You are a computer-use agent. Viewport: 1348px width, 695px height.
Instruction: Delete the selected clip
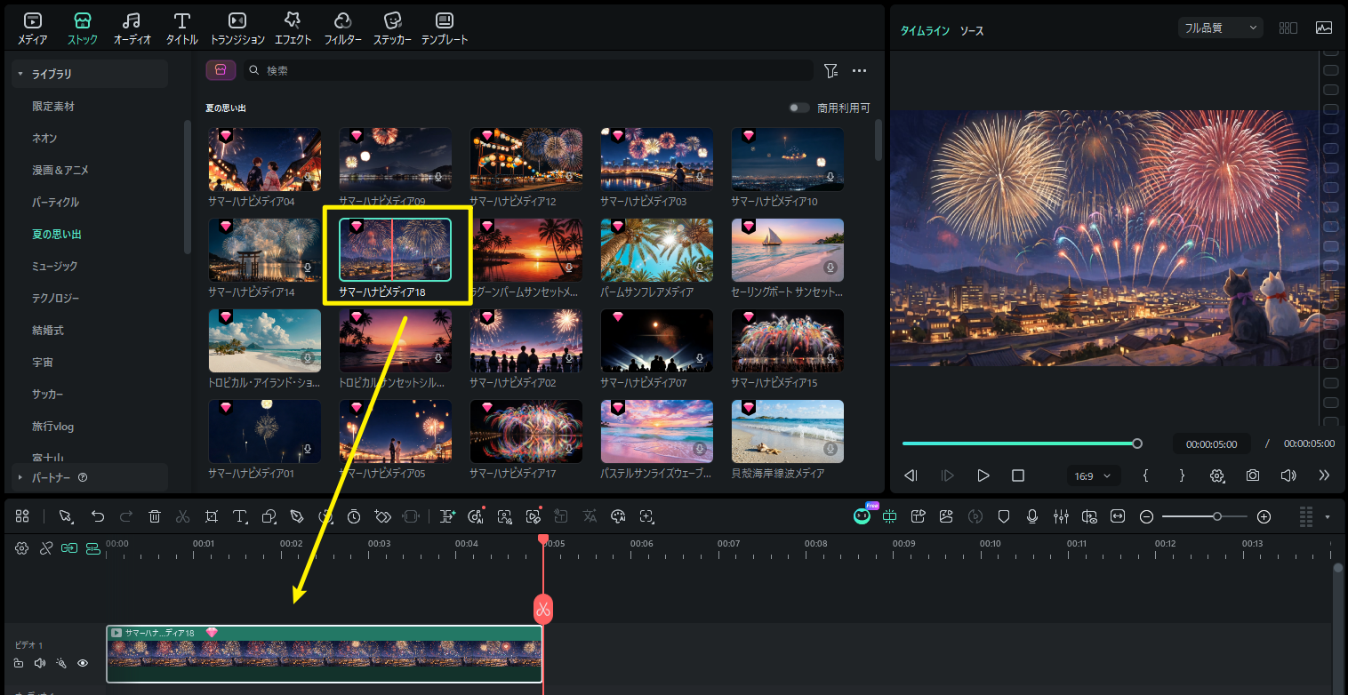pyautogui.click(x=155, y=516)
